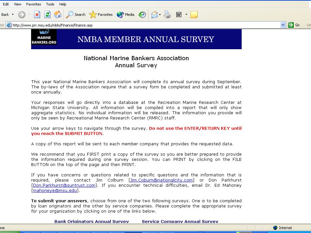The image size is (311, 233).
Task: Click the Internet zone globe icon
Action: 275,227
